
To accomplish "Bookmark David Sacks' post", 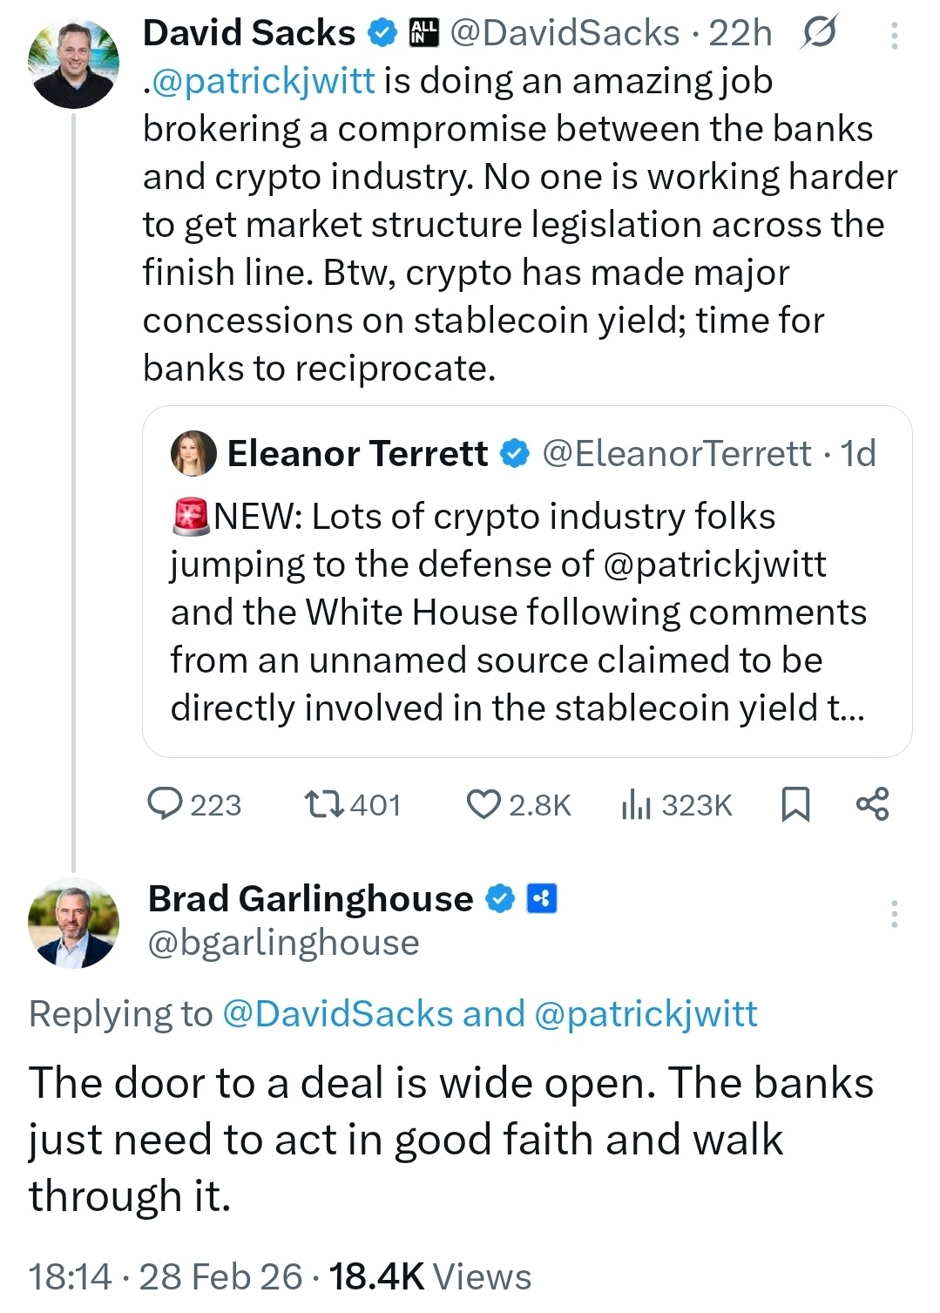I will coord(795,804).
